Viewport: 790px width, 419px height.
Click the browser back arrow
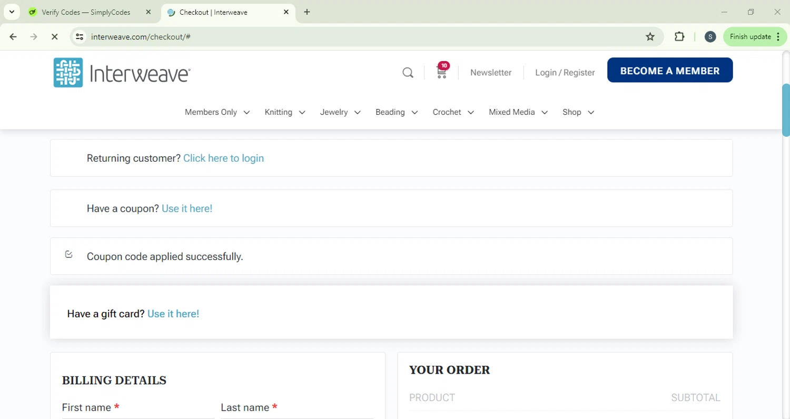point(13,37)
